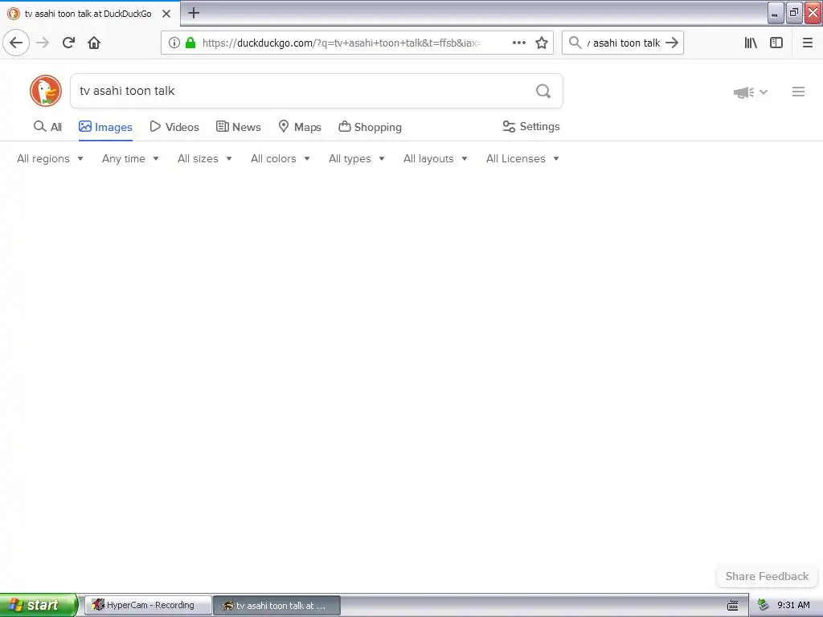Focus the Firefox toolbar search field
823x617 pixels.
[x=623, y=43]
